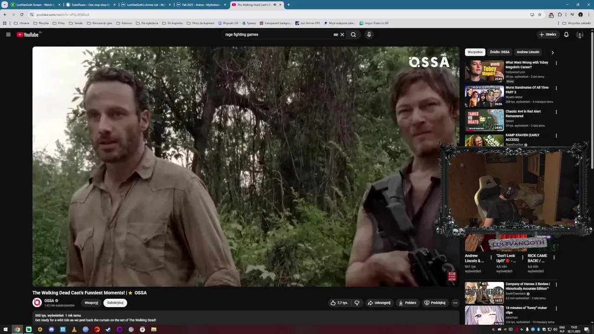Open the Filmy do kupienia bookmarks folder

pyautogui.click(x=200, y=23)
